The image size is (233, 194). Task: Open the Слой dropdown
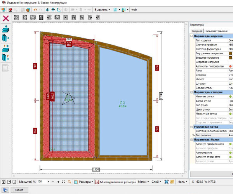coord(156,182)
